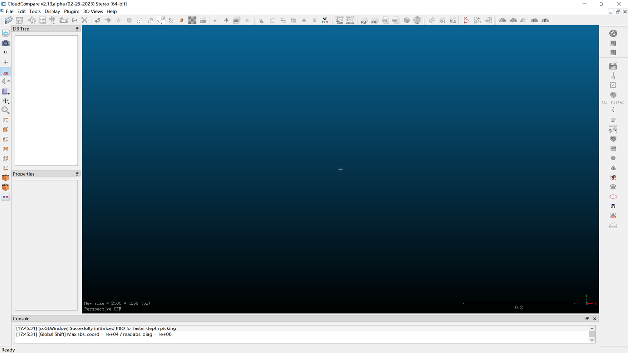The height and width of the screenshot is (353, 628).
Task: Click the N+C icon in toolbar
Action: pos(442,21)
